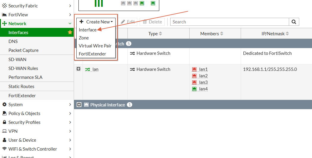Choose FortiExtender from Create New menu
This screenshot has height=158, width=312.
point(92,54)
